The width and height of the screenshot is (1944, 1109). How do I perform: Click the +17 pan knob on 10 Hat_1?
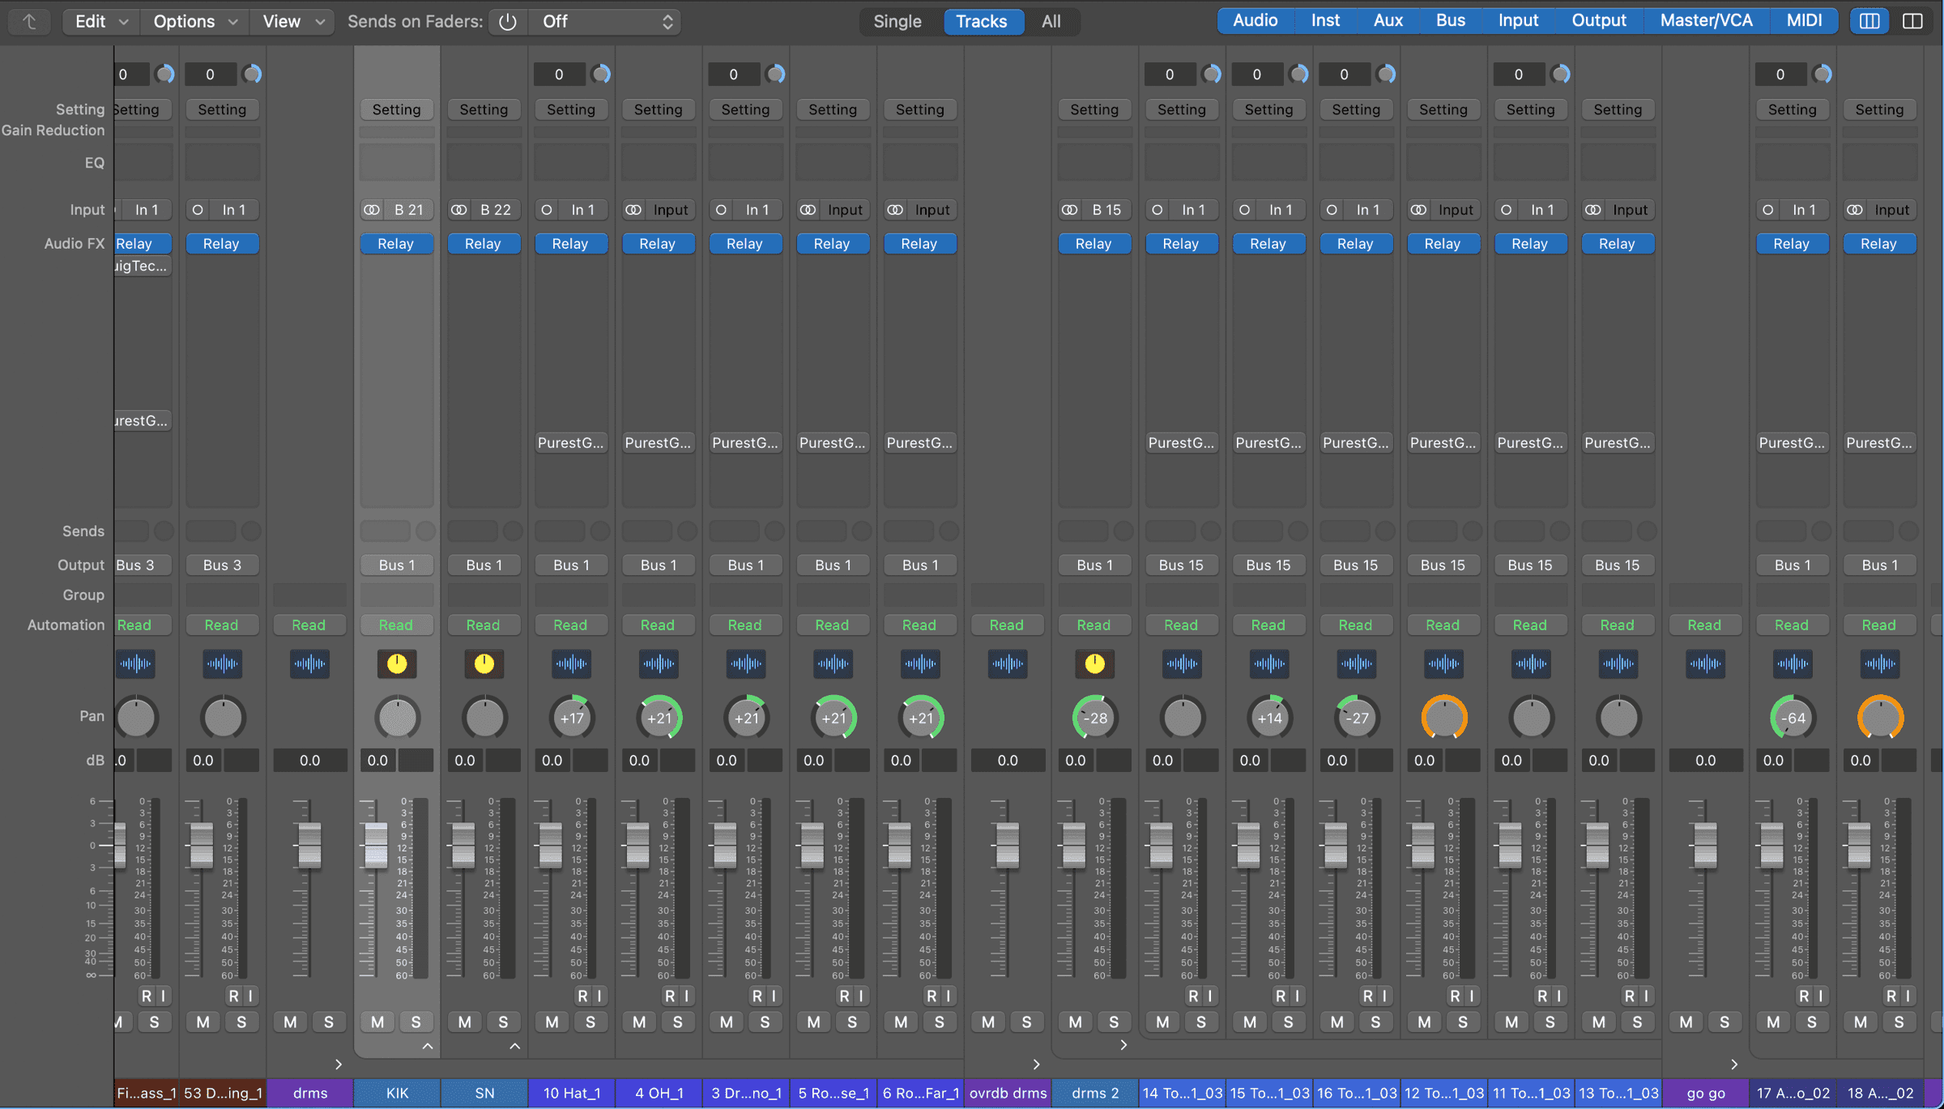click(x=572, y=718)
